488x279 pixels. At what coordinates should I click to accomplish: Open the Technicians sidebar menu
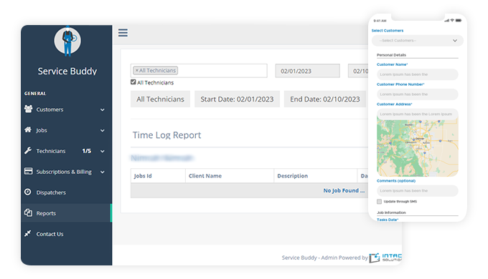66,151
